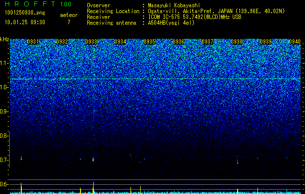Click the meteor echo just after 0930
Viewport: 305px width, 194px height.
pos(21,158)
